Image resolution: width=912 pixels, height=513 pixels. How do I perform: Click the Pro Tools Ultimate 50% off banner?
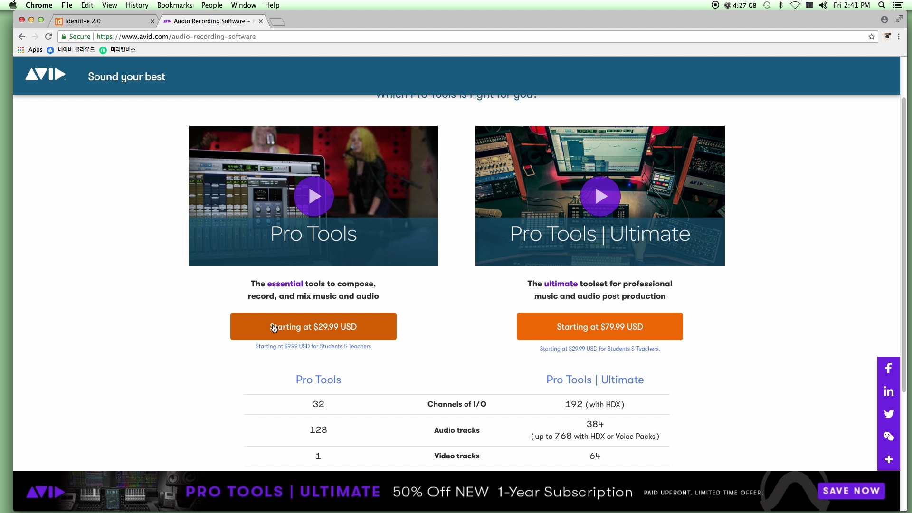(456, 492)
